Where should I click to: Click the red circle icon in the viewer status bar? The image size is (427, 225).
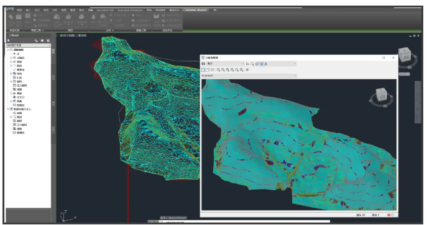[x=388, y=215]
